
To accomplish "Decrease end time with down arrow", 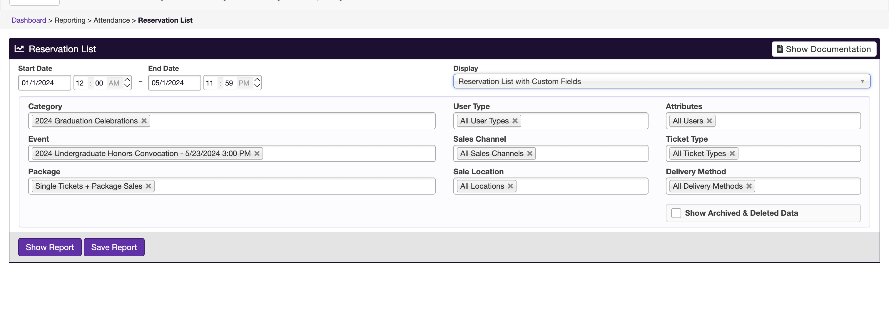I will tap(257, 86).
